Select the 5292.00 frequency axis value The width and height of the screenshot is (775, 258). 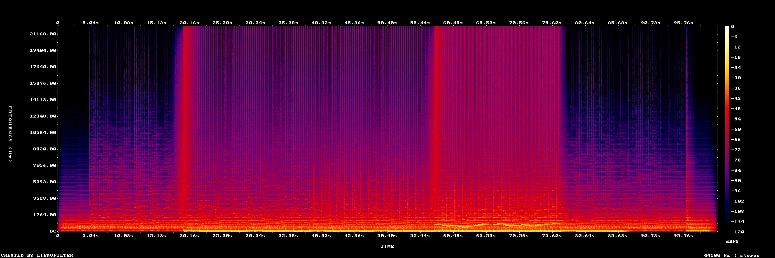[x=44, y=182]
